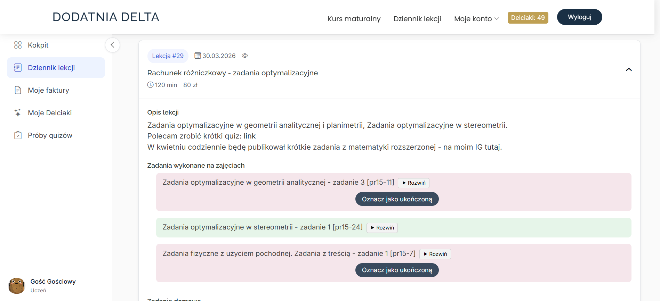
Task: Click the Wyloguj button
Action: coord(579,17)
